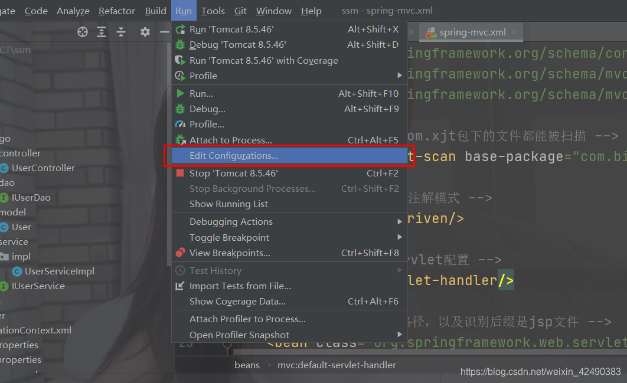The height and width of the screenshot is (383, 627).
Task: Click the Run menu in menu bar
Action: click(184, 11)
